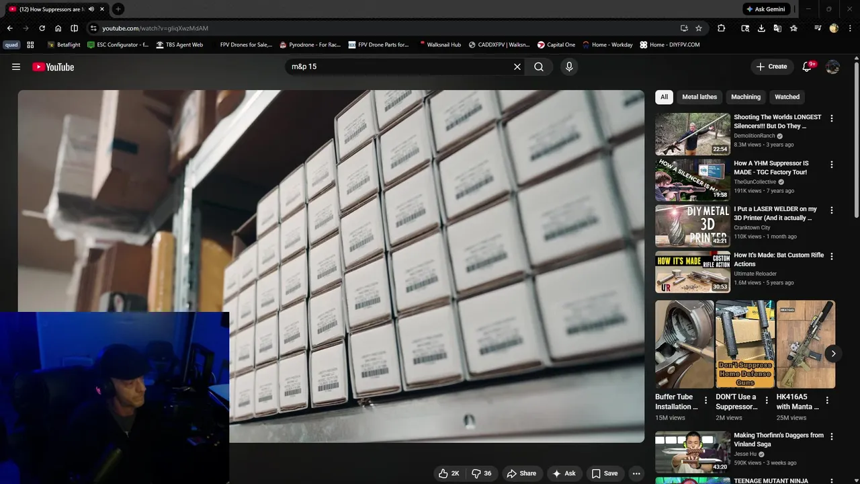Image resolution: width=860 pixels, height=484 pixels.
Task: Click the Ask Gemini button
Action: tap(765, 9)
